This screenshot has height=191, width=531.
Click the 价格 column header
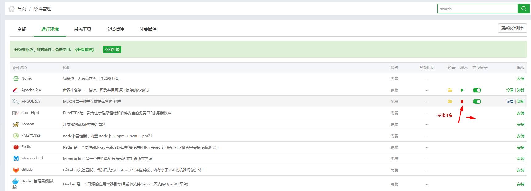(x=394, y=68)
